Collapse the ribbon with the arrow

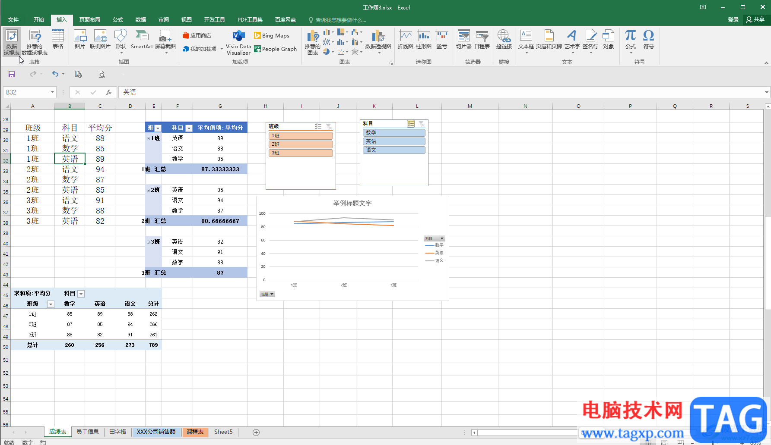coord(766,63)
